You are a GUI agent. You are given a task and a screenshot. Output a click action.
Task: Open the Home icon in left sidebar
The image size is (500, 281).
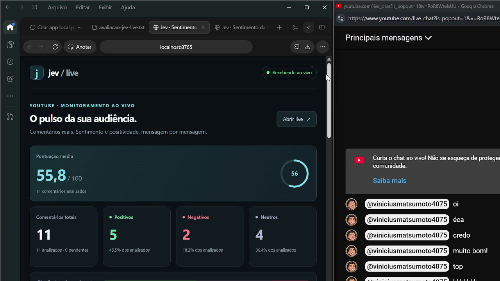10,27
